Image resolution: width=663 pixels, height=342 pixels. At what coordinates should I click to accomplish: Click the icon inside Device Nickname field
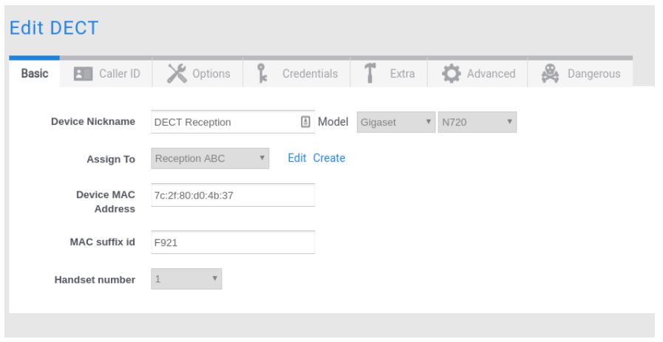point(305,123)
